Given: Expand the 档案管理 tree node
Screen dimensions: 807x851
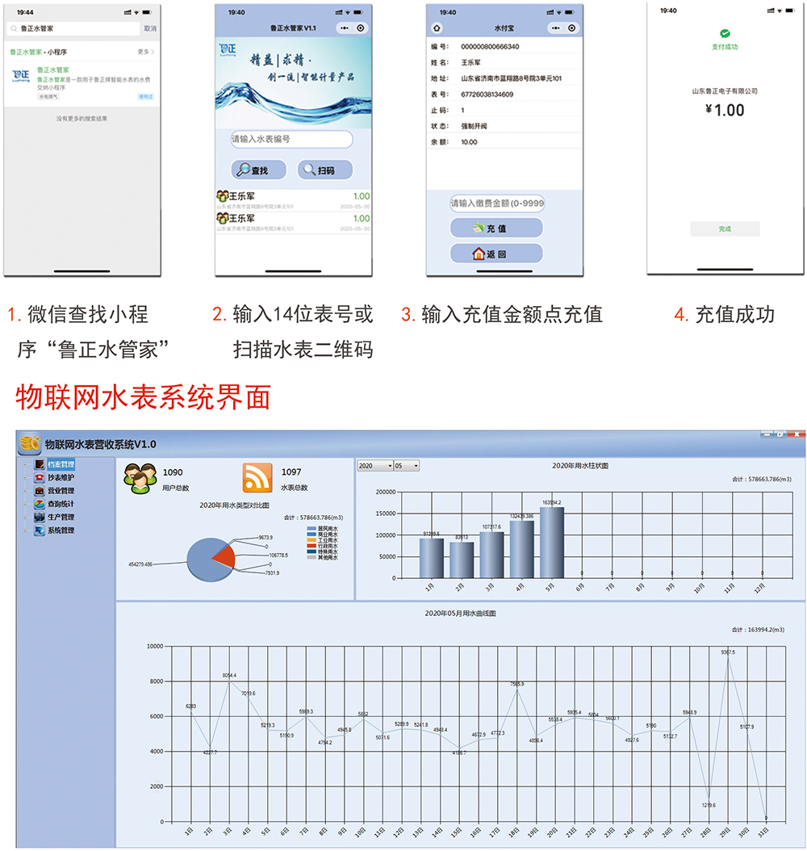Looking at the screenshot, I should [25, 464].
